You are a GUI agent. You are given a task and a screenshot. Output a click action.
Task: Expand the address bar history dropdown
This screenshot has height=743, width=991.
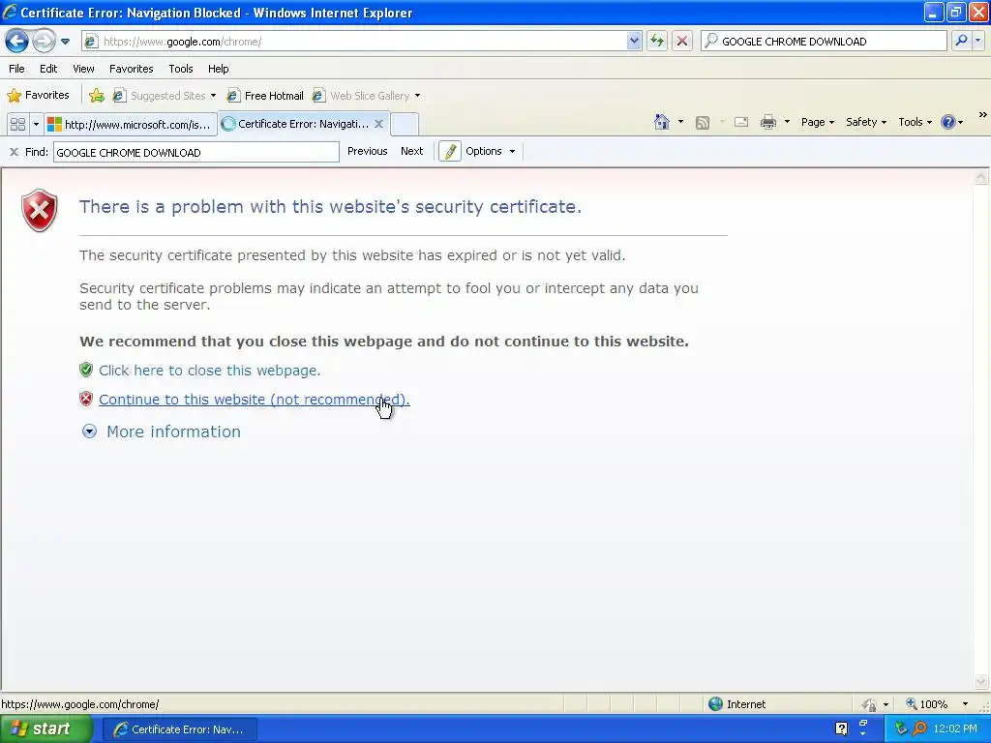pos(634,41)
